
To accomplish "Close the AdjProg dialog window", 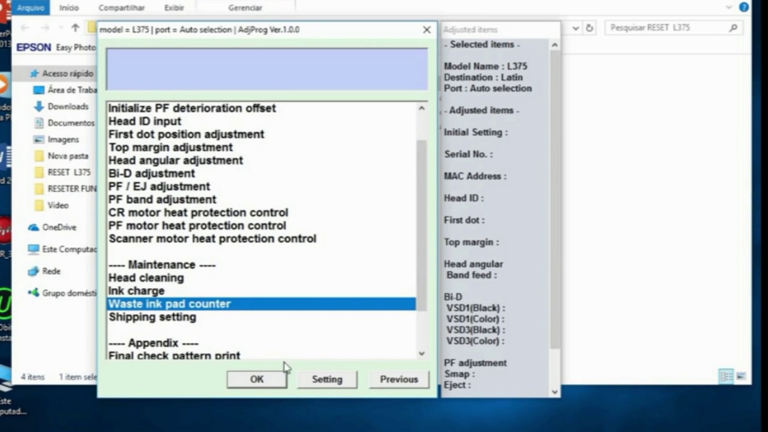I will click(427, 29).
